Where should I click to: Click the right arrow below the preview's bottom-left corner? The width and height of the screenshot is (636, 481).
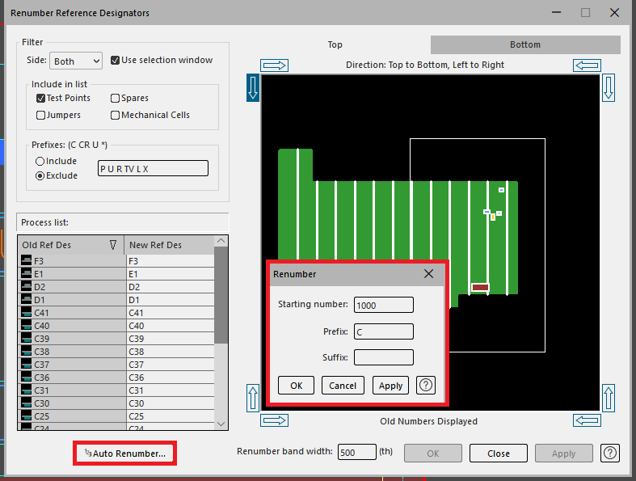point(275,420)
